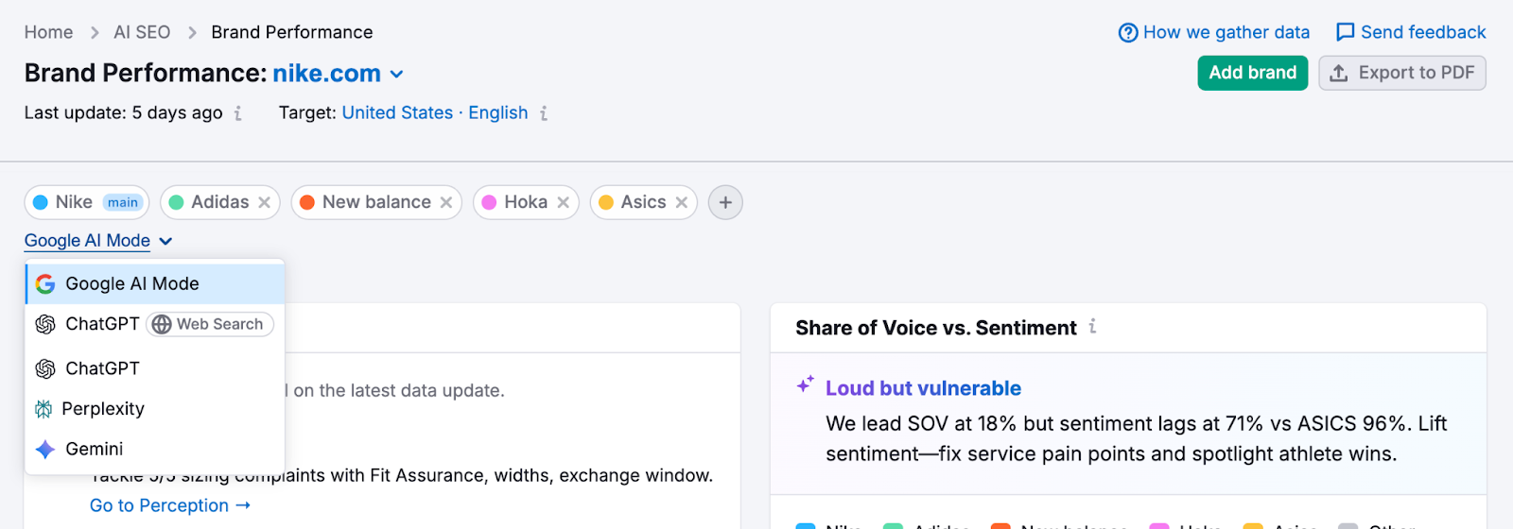Select ChatGPT Web Search option
Viewport: 1513px width, 529px height.
tap(154, 324)
